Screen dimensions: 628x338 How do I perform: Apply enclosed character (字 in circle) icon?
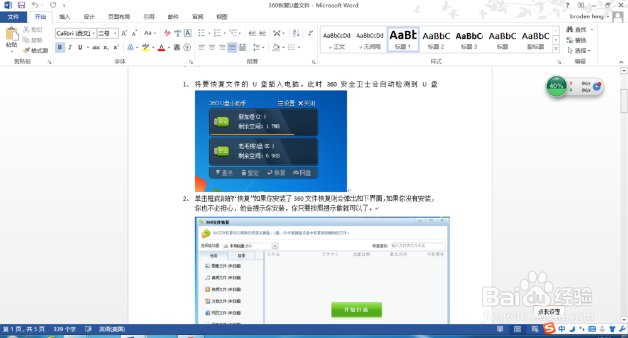coord(187,47)
